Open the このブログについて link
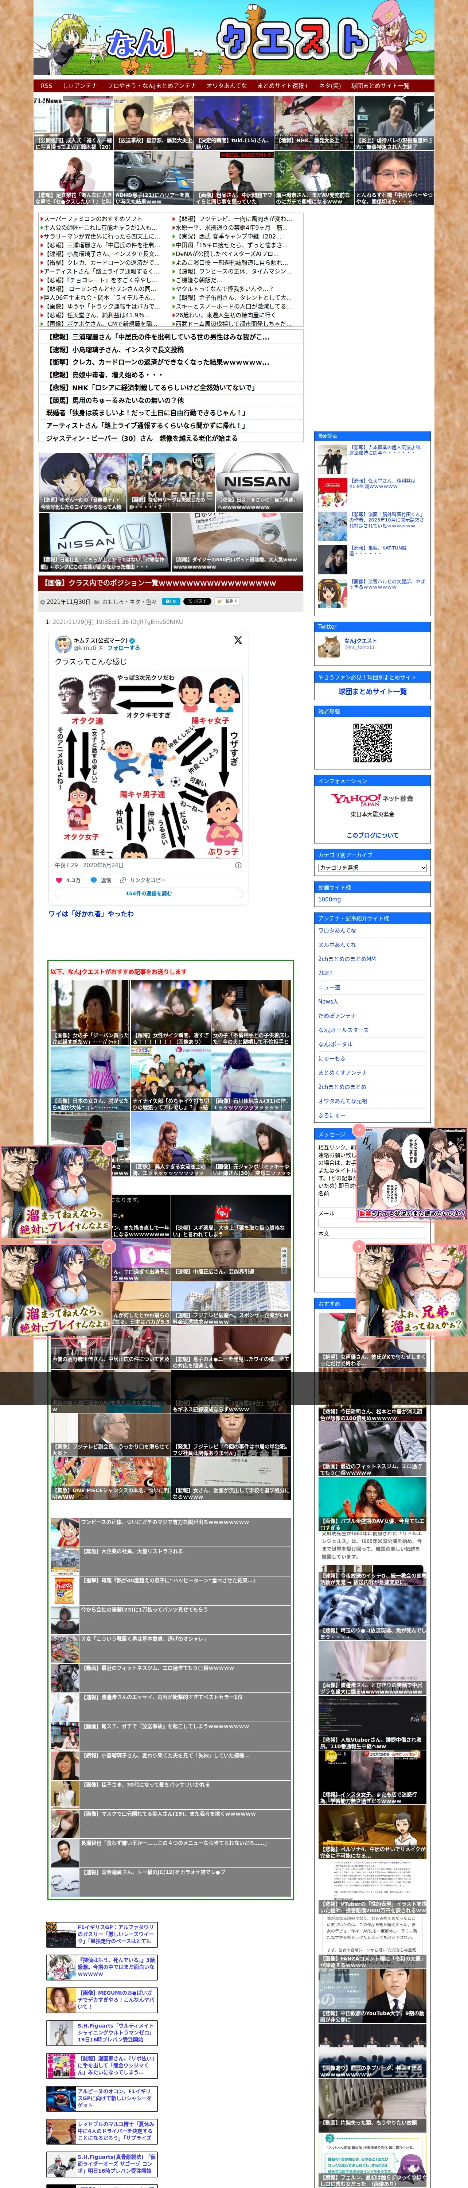The height and width of the screenshot is (2188, 468). coord(372,835)
